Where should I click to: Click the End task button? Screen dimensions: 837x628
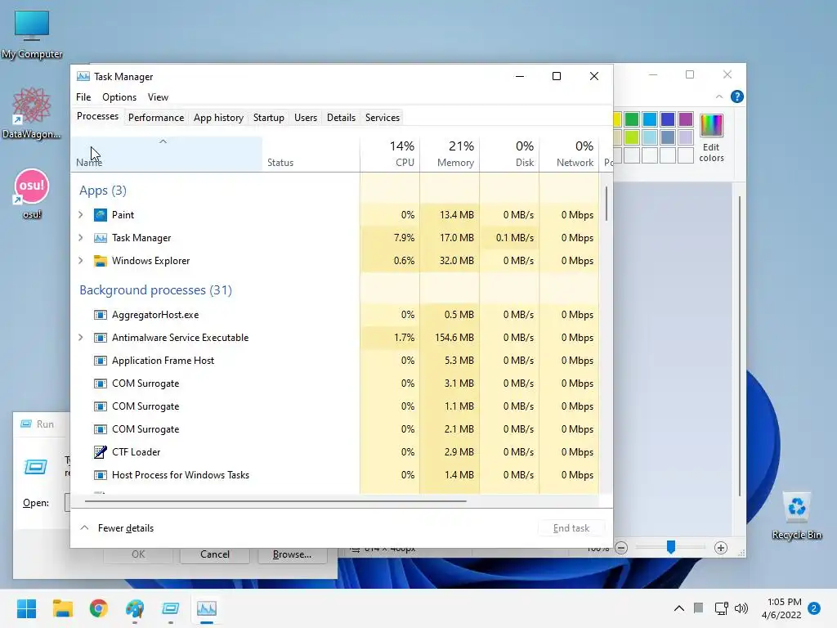571,528
